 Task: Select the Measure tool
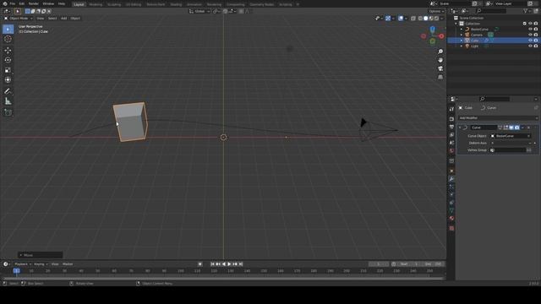pos(8,101)
